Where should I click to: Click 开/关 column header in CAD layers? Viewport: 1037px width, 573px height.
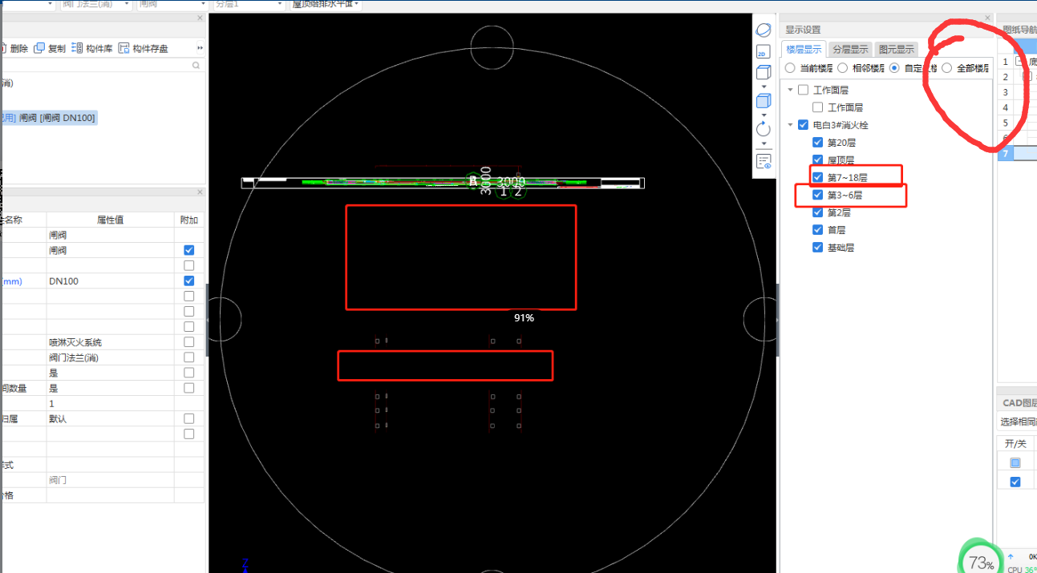coord(1015,443)
